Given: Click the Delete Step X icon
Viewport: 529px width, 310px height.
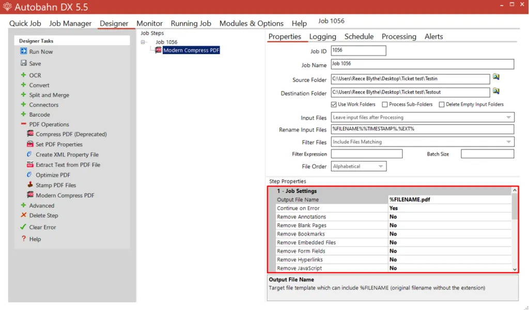Looking at the screenshot, I should tap(23, 215).
